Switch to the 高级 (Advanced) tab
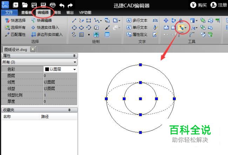 coord(58,13)
